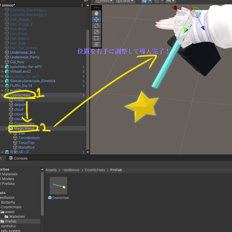Image resolution: width=232 pixels, height=232 pixels.
Task: Select the Hand view tool
Action: [96, 13]
